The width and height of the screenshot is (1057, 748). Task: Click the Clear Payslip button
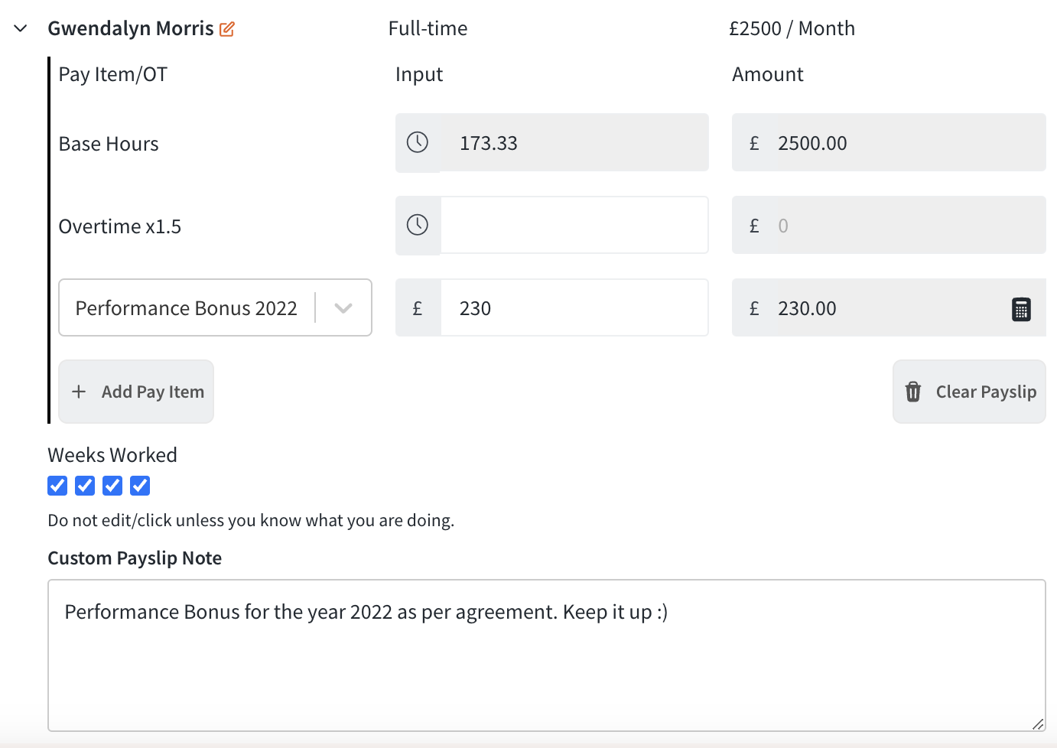[969, 392]
